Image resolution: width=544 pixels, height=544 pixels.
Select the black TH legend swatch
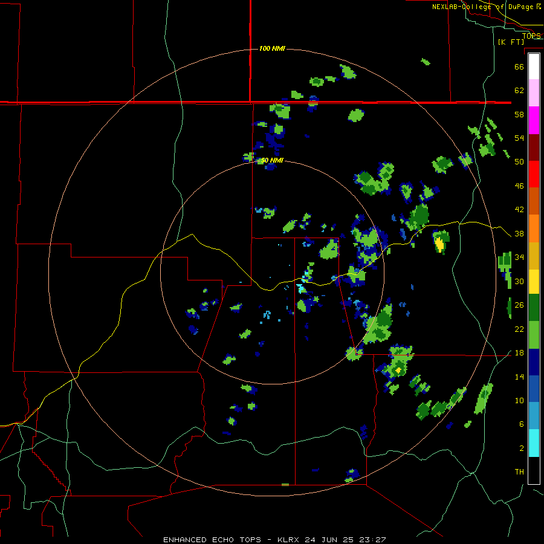click(534, 470)
